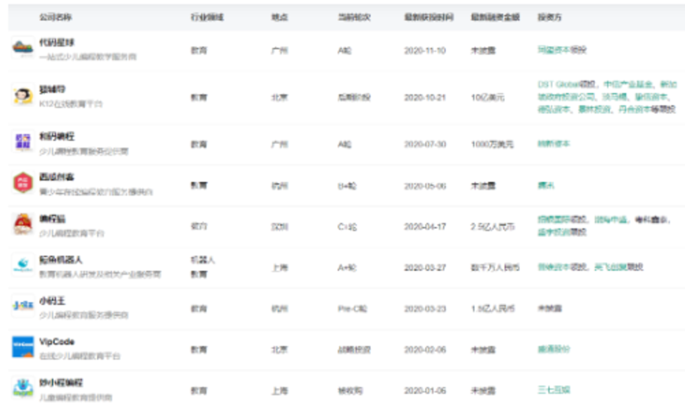Click the 深圳 location cell
The height and width of the screenshot is (413, 685).
[x=280, y=226]
